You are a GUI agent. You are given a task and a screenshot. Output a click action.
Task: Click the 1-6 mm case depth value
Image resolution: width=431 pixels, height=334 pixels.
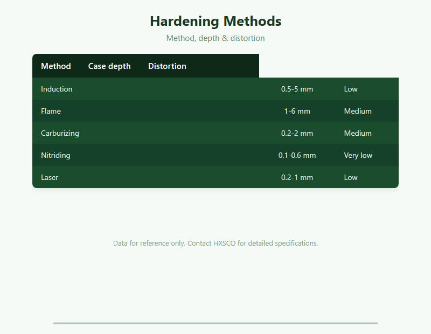pos(297,111)
